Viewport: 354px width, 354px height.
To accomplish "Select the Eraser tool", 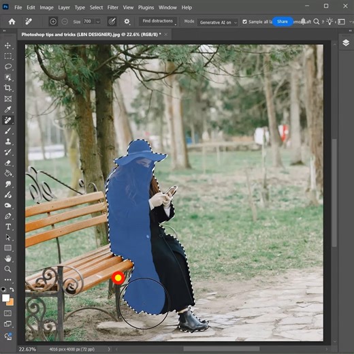I will point(7,163).
